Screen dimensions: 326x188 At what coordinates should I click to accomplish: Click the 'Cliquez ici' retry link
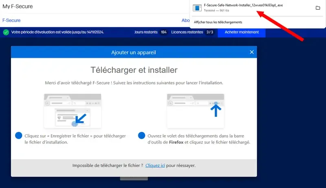155,165
